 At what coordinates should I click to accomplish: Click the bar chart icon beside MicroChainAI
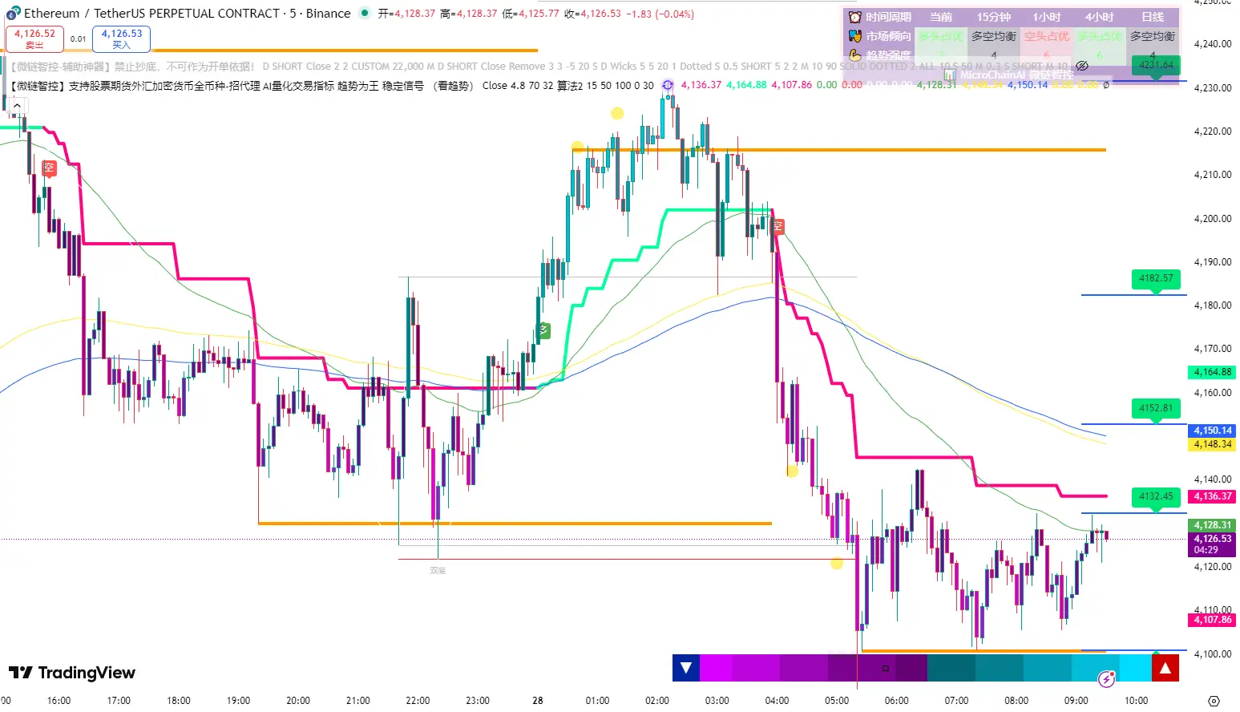click(x=950, y=75)
